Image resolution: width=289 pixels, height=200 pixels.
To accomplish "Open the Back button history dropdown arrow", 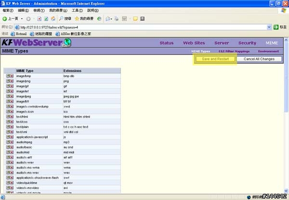I will click(22, 19).
